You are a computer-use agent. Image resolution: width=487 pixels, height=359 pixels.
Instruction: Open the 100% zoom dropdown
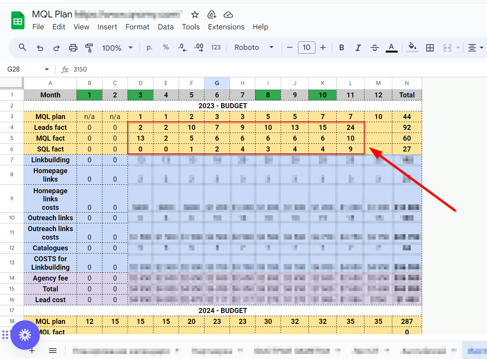click(x=117, y=48)
